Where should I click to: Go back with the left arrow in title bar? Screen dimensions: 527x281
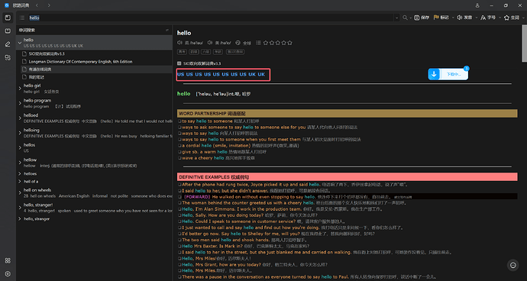click(37, 5)
